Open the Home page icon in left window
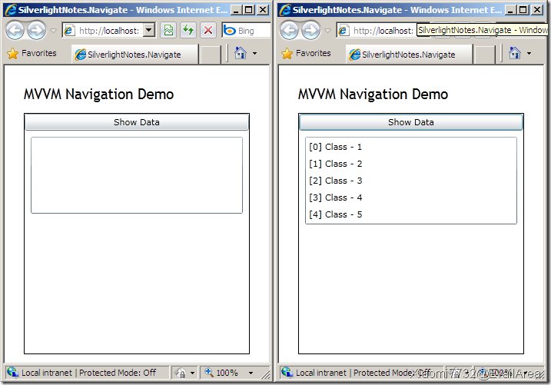The width and height of the screenshot is (551, 385). click(x=240, y=54)
